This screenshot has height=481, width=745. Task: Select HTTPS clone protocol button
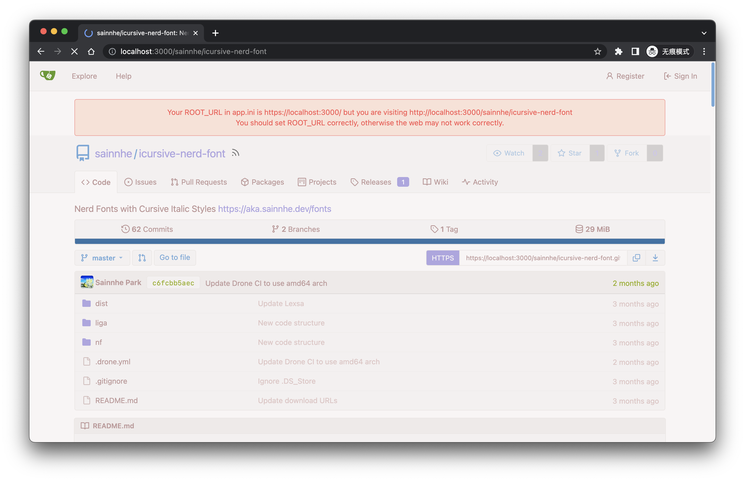pyautogui.click(x=442, y=258)
